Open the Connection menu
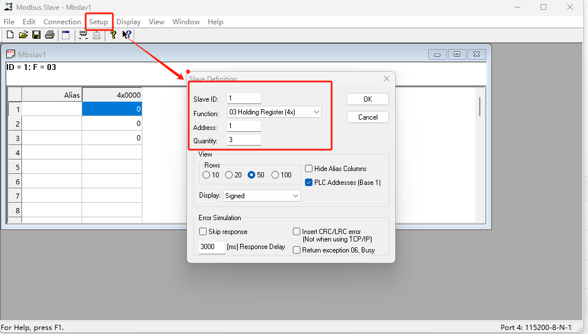The image size is (588, 334). click(62, 22)
